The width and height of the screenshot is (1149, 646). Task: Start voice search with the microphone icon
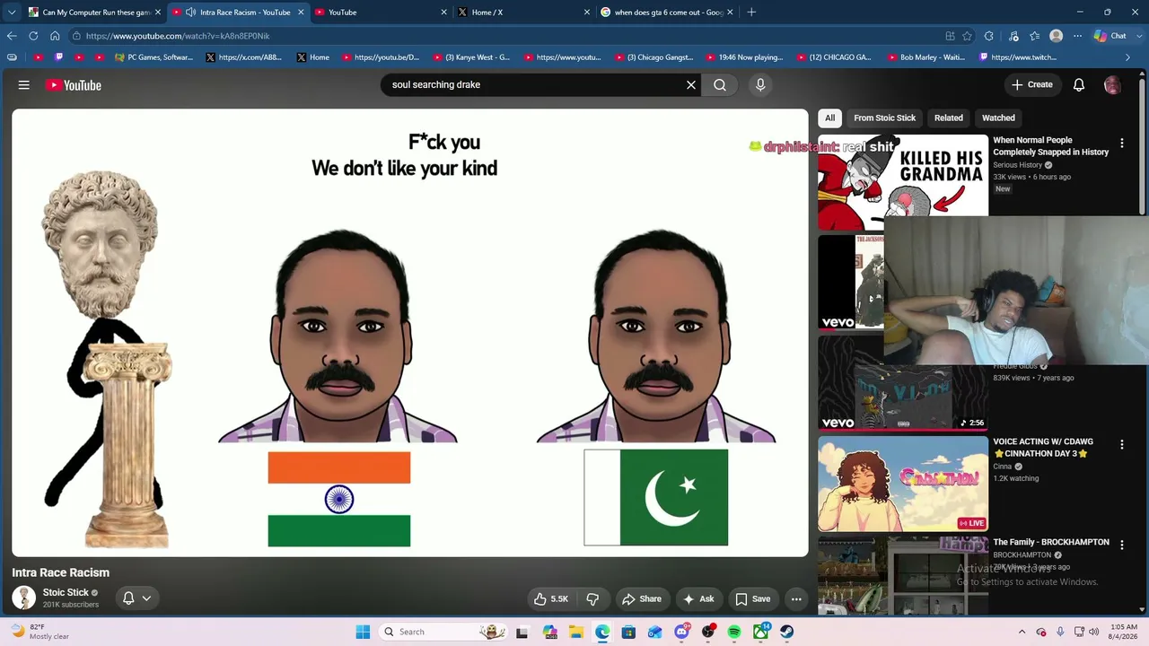pos(760,84)
